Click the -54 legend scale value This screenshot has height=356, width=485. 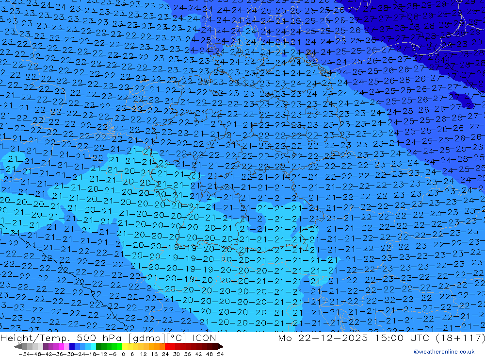[24, 354]
